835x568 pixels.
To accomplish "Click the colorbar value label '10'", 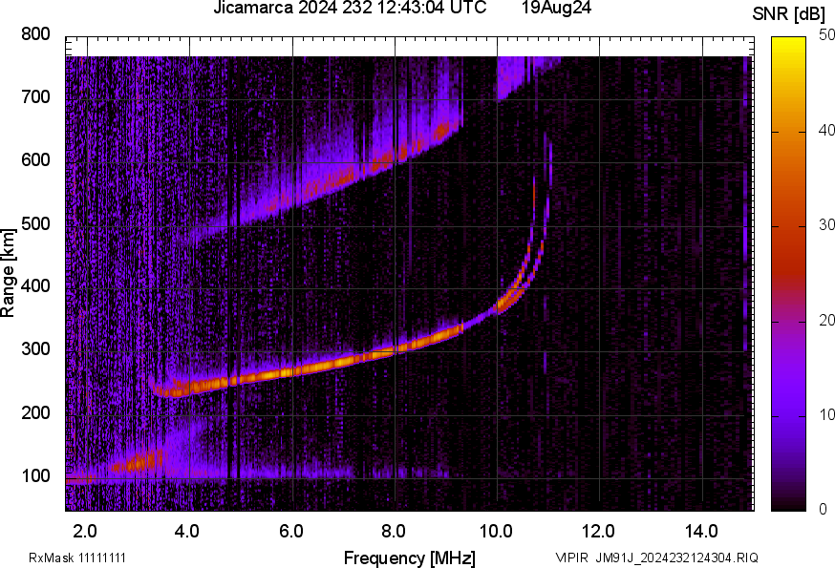I will (826, 414).
